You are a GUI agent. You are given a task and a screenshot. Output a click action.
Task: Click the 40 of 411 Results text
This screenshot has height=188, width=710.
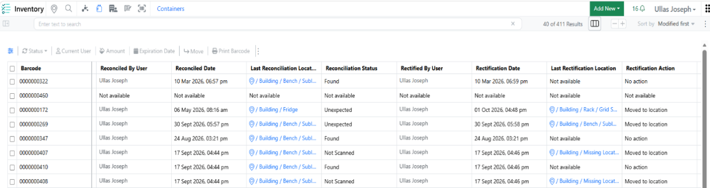click(x=563, y=24)
